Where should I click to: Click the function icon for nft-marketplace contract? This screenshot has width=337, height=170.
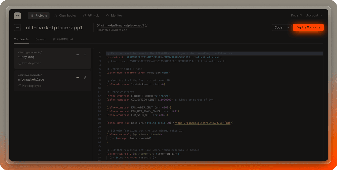(x=85, y=78)
